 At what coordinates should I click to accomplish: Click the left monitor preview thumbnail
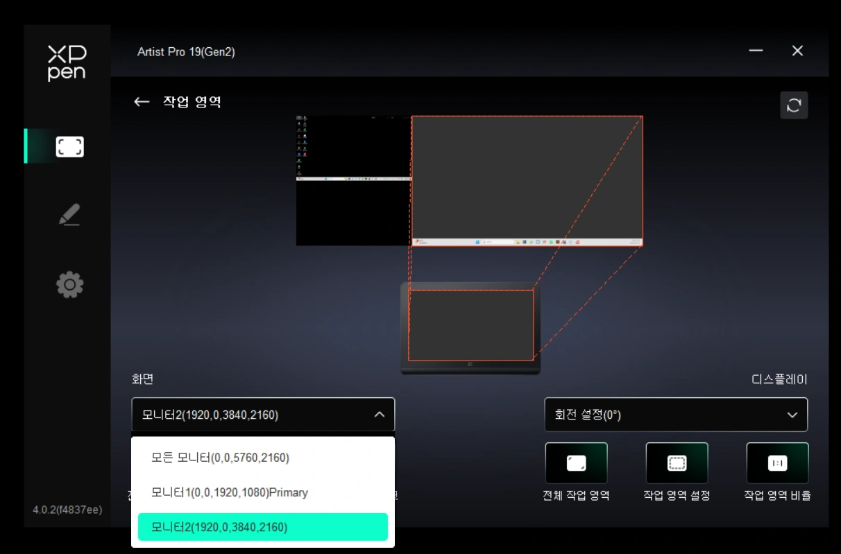click(x=354, y=180)
